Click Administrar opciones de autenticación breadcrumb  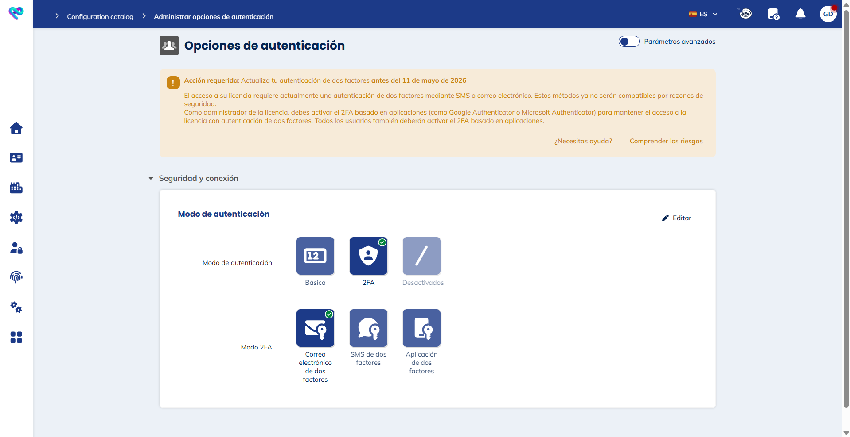tap(214, 17)
